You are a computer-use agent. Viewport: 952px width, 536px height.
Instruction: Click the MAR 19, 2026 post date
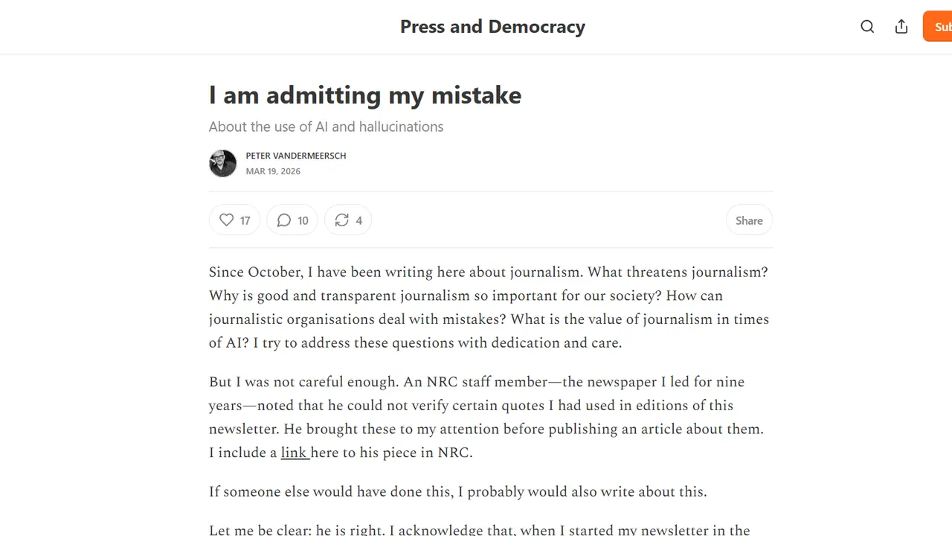[x=273, y=171]
